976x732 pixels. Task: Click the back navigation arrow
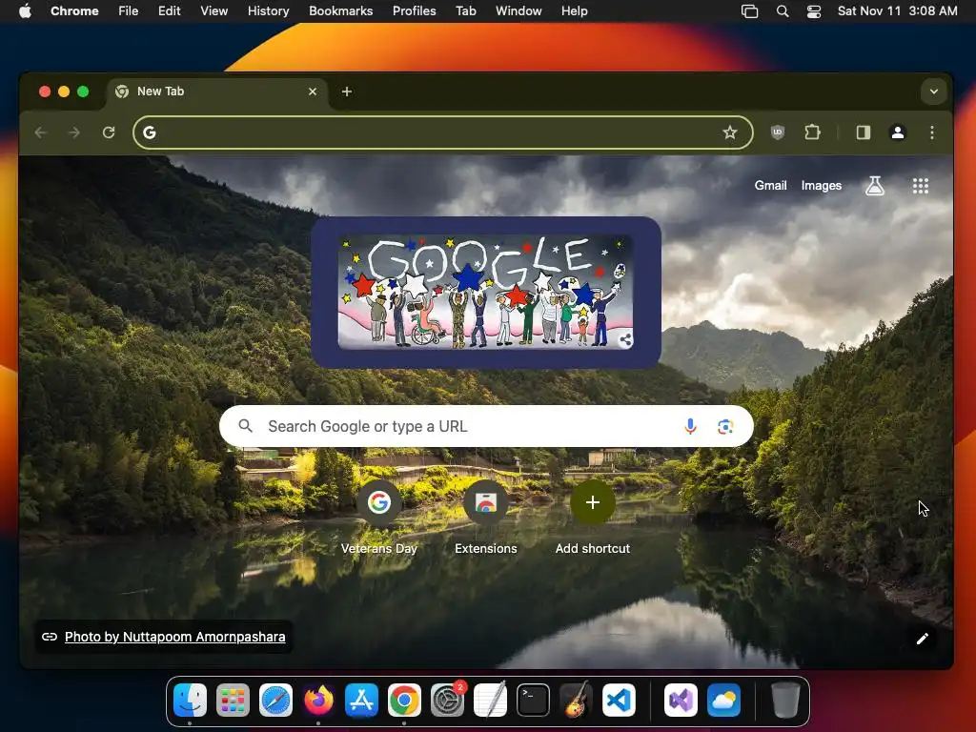41,132
